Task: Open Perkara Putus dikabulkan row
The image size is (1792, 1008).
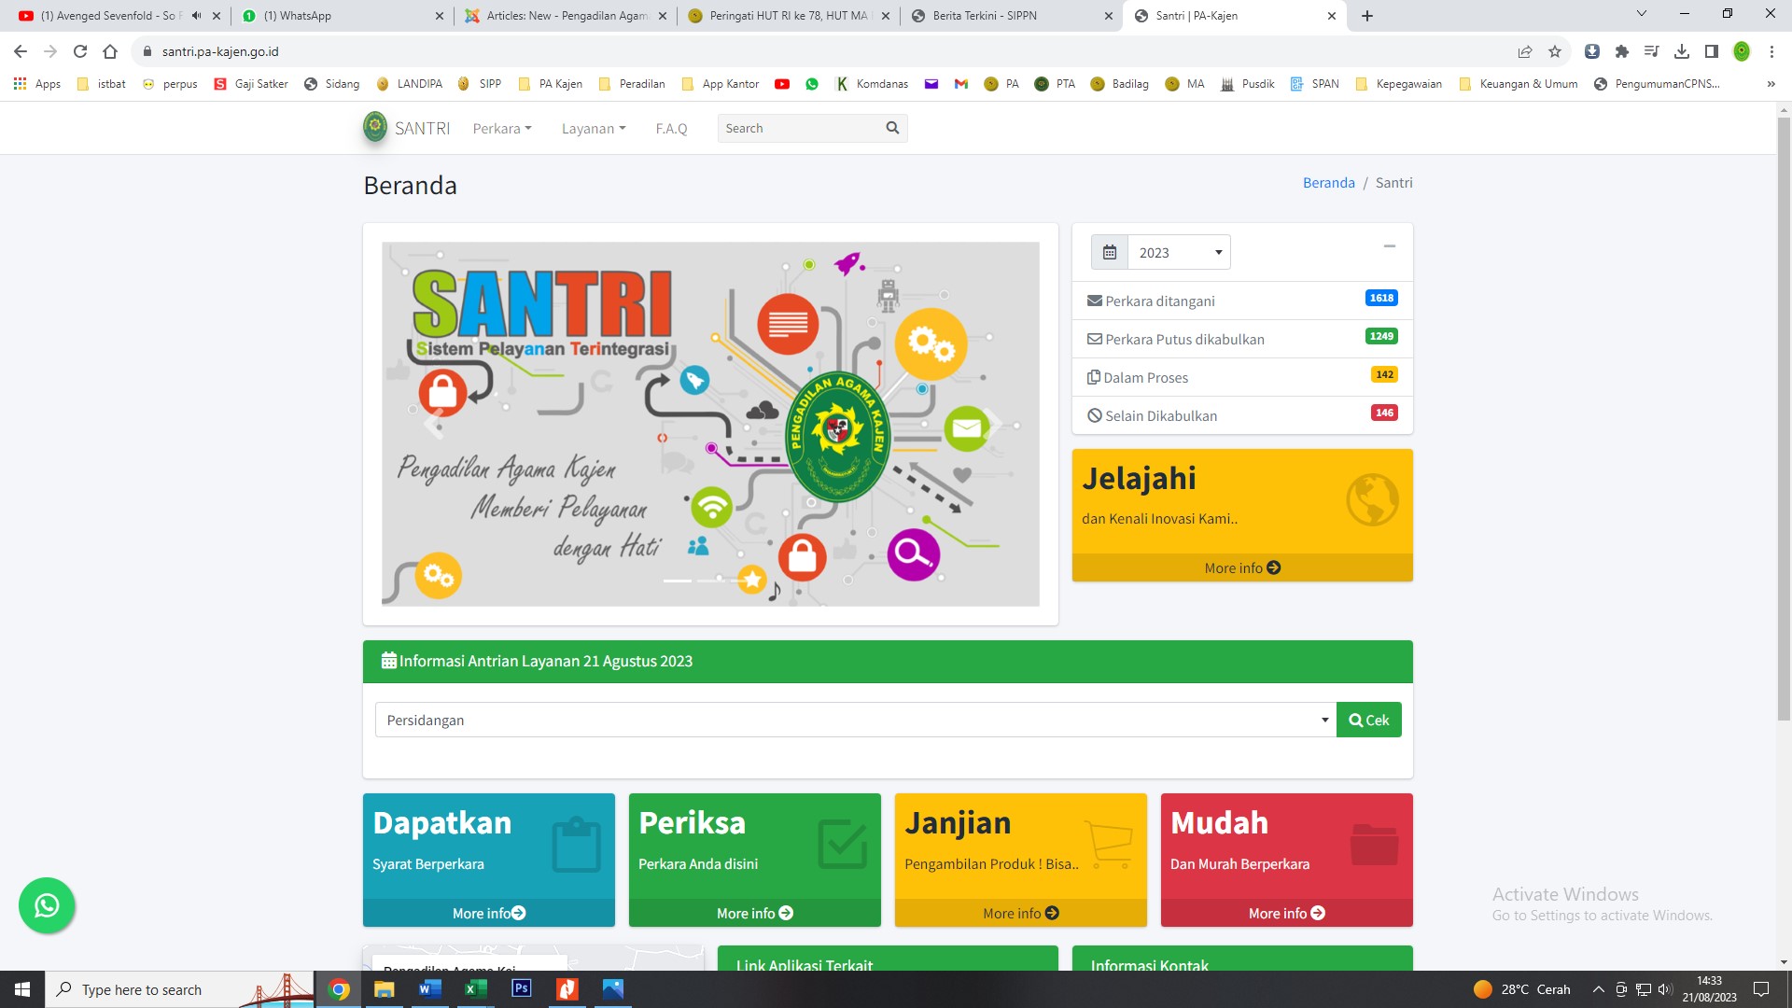Action: pyautogui.click(x=1242, y=339)
